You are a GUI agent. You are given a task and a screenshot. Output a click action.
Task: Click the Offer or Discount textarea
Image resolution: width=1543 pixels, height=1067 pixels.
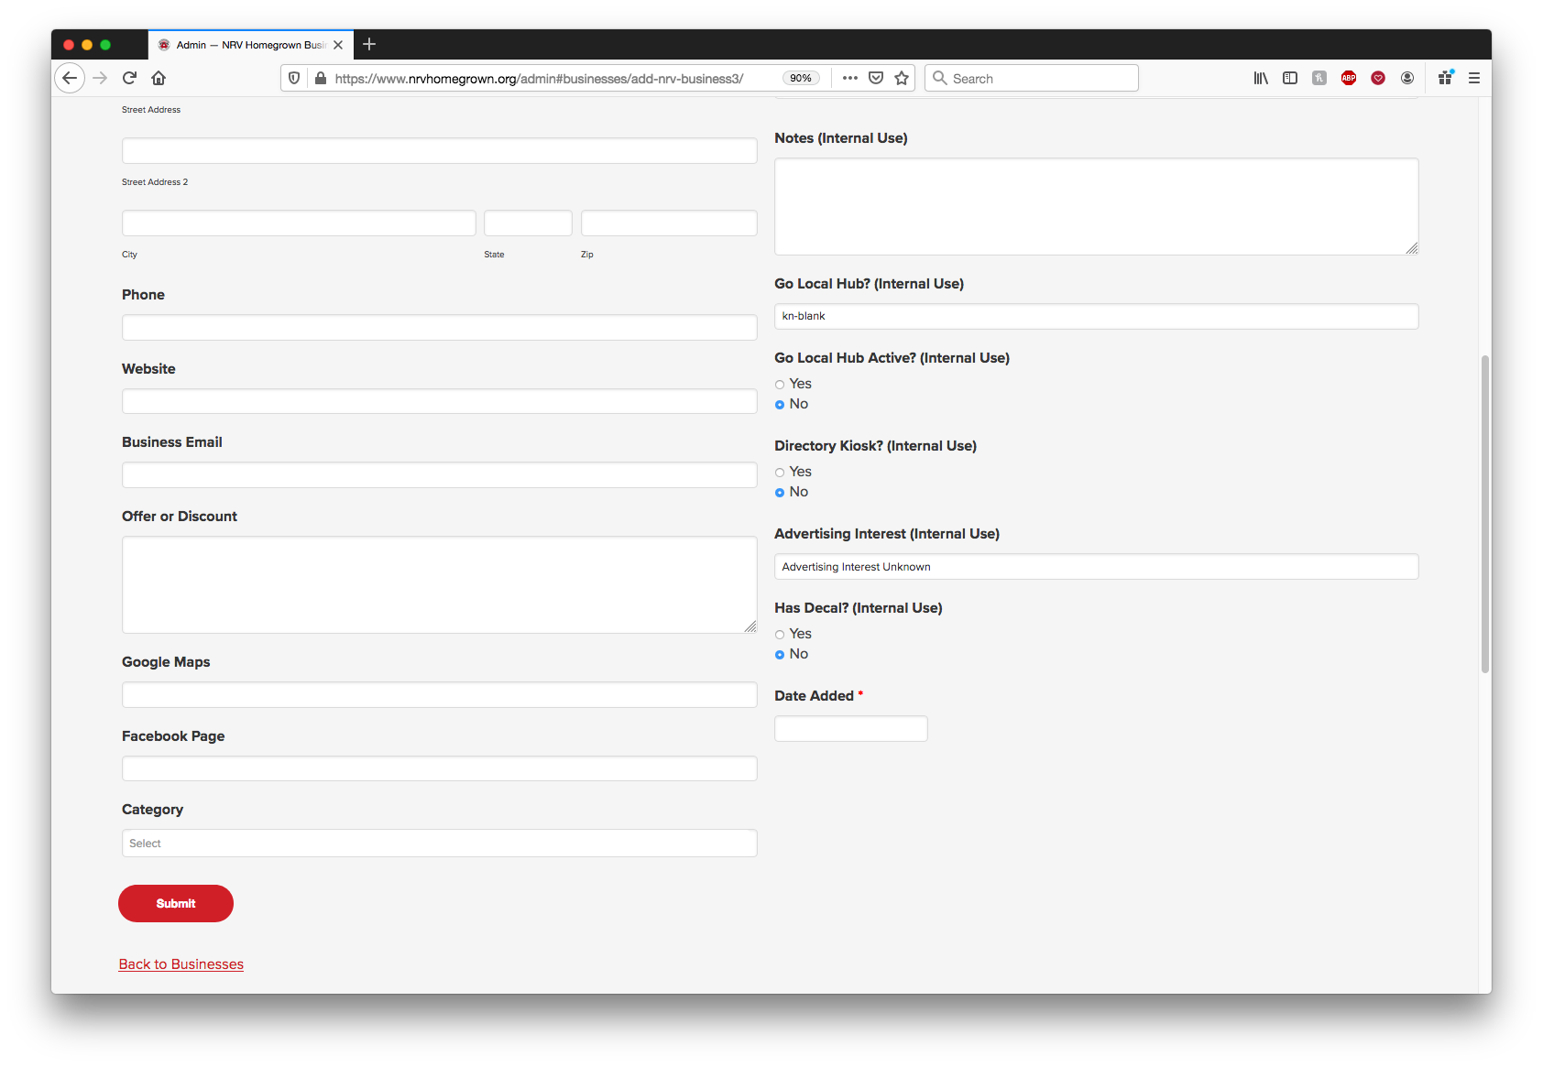click(439, 585)
